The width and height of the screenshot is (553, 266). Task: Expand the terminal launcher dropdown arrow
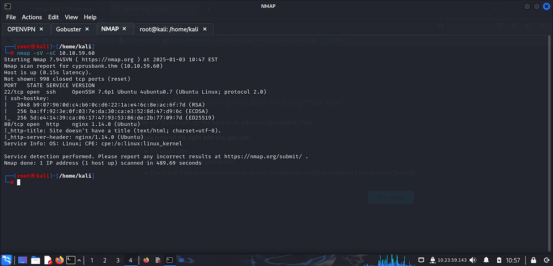coord(79,260)
